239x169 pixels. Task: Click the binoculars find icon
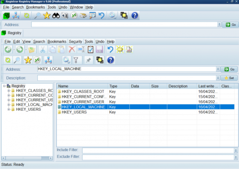tap(56, 16)
